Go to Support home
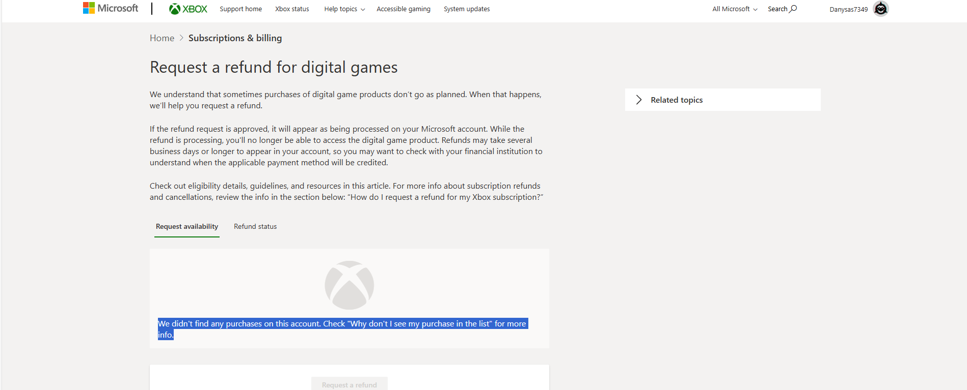The image size is (967, 390). 241,9
